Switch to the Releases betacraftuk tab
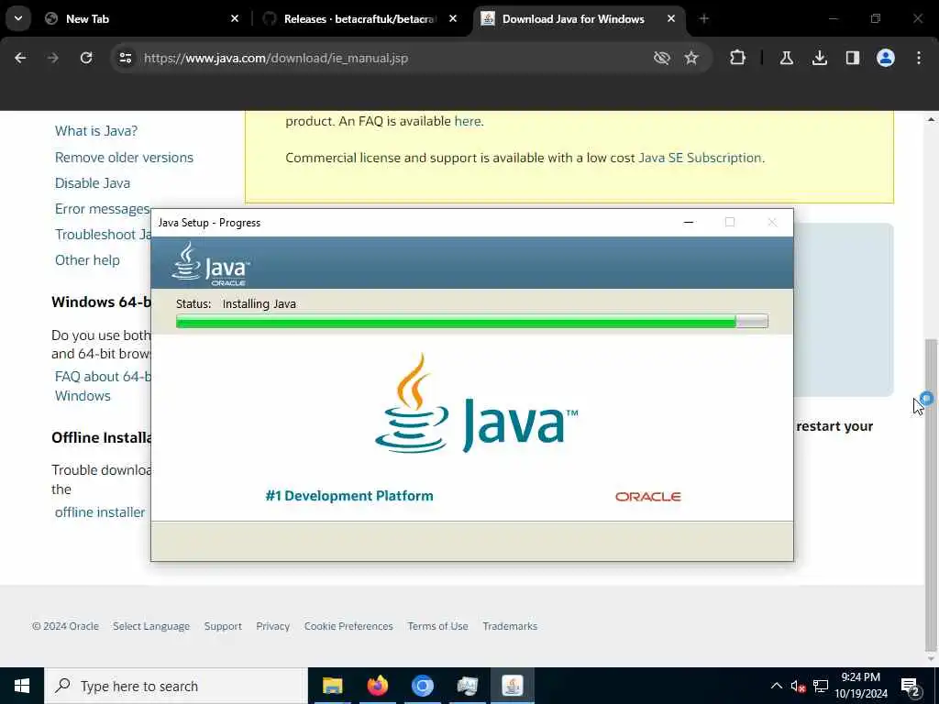Screen dimensions: 939x704 (359, 19)
